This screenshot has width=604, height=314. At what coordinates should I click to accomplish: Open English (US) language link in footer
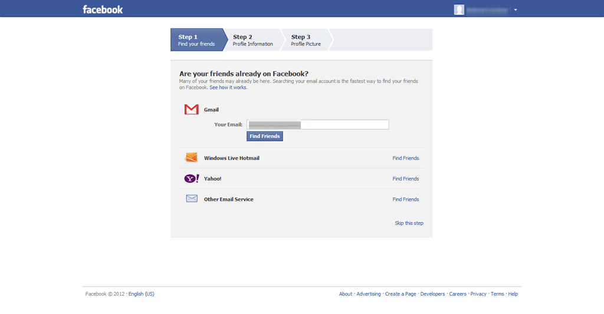click(142, 294)
